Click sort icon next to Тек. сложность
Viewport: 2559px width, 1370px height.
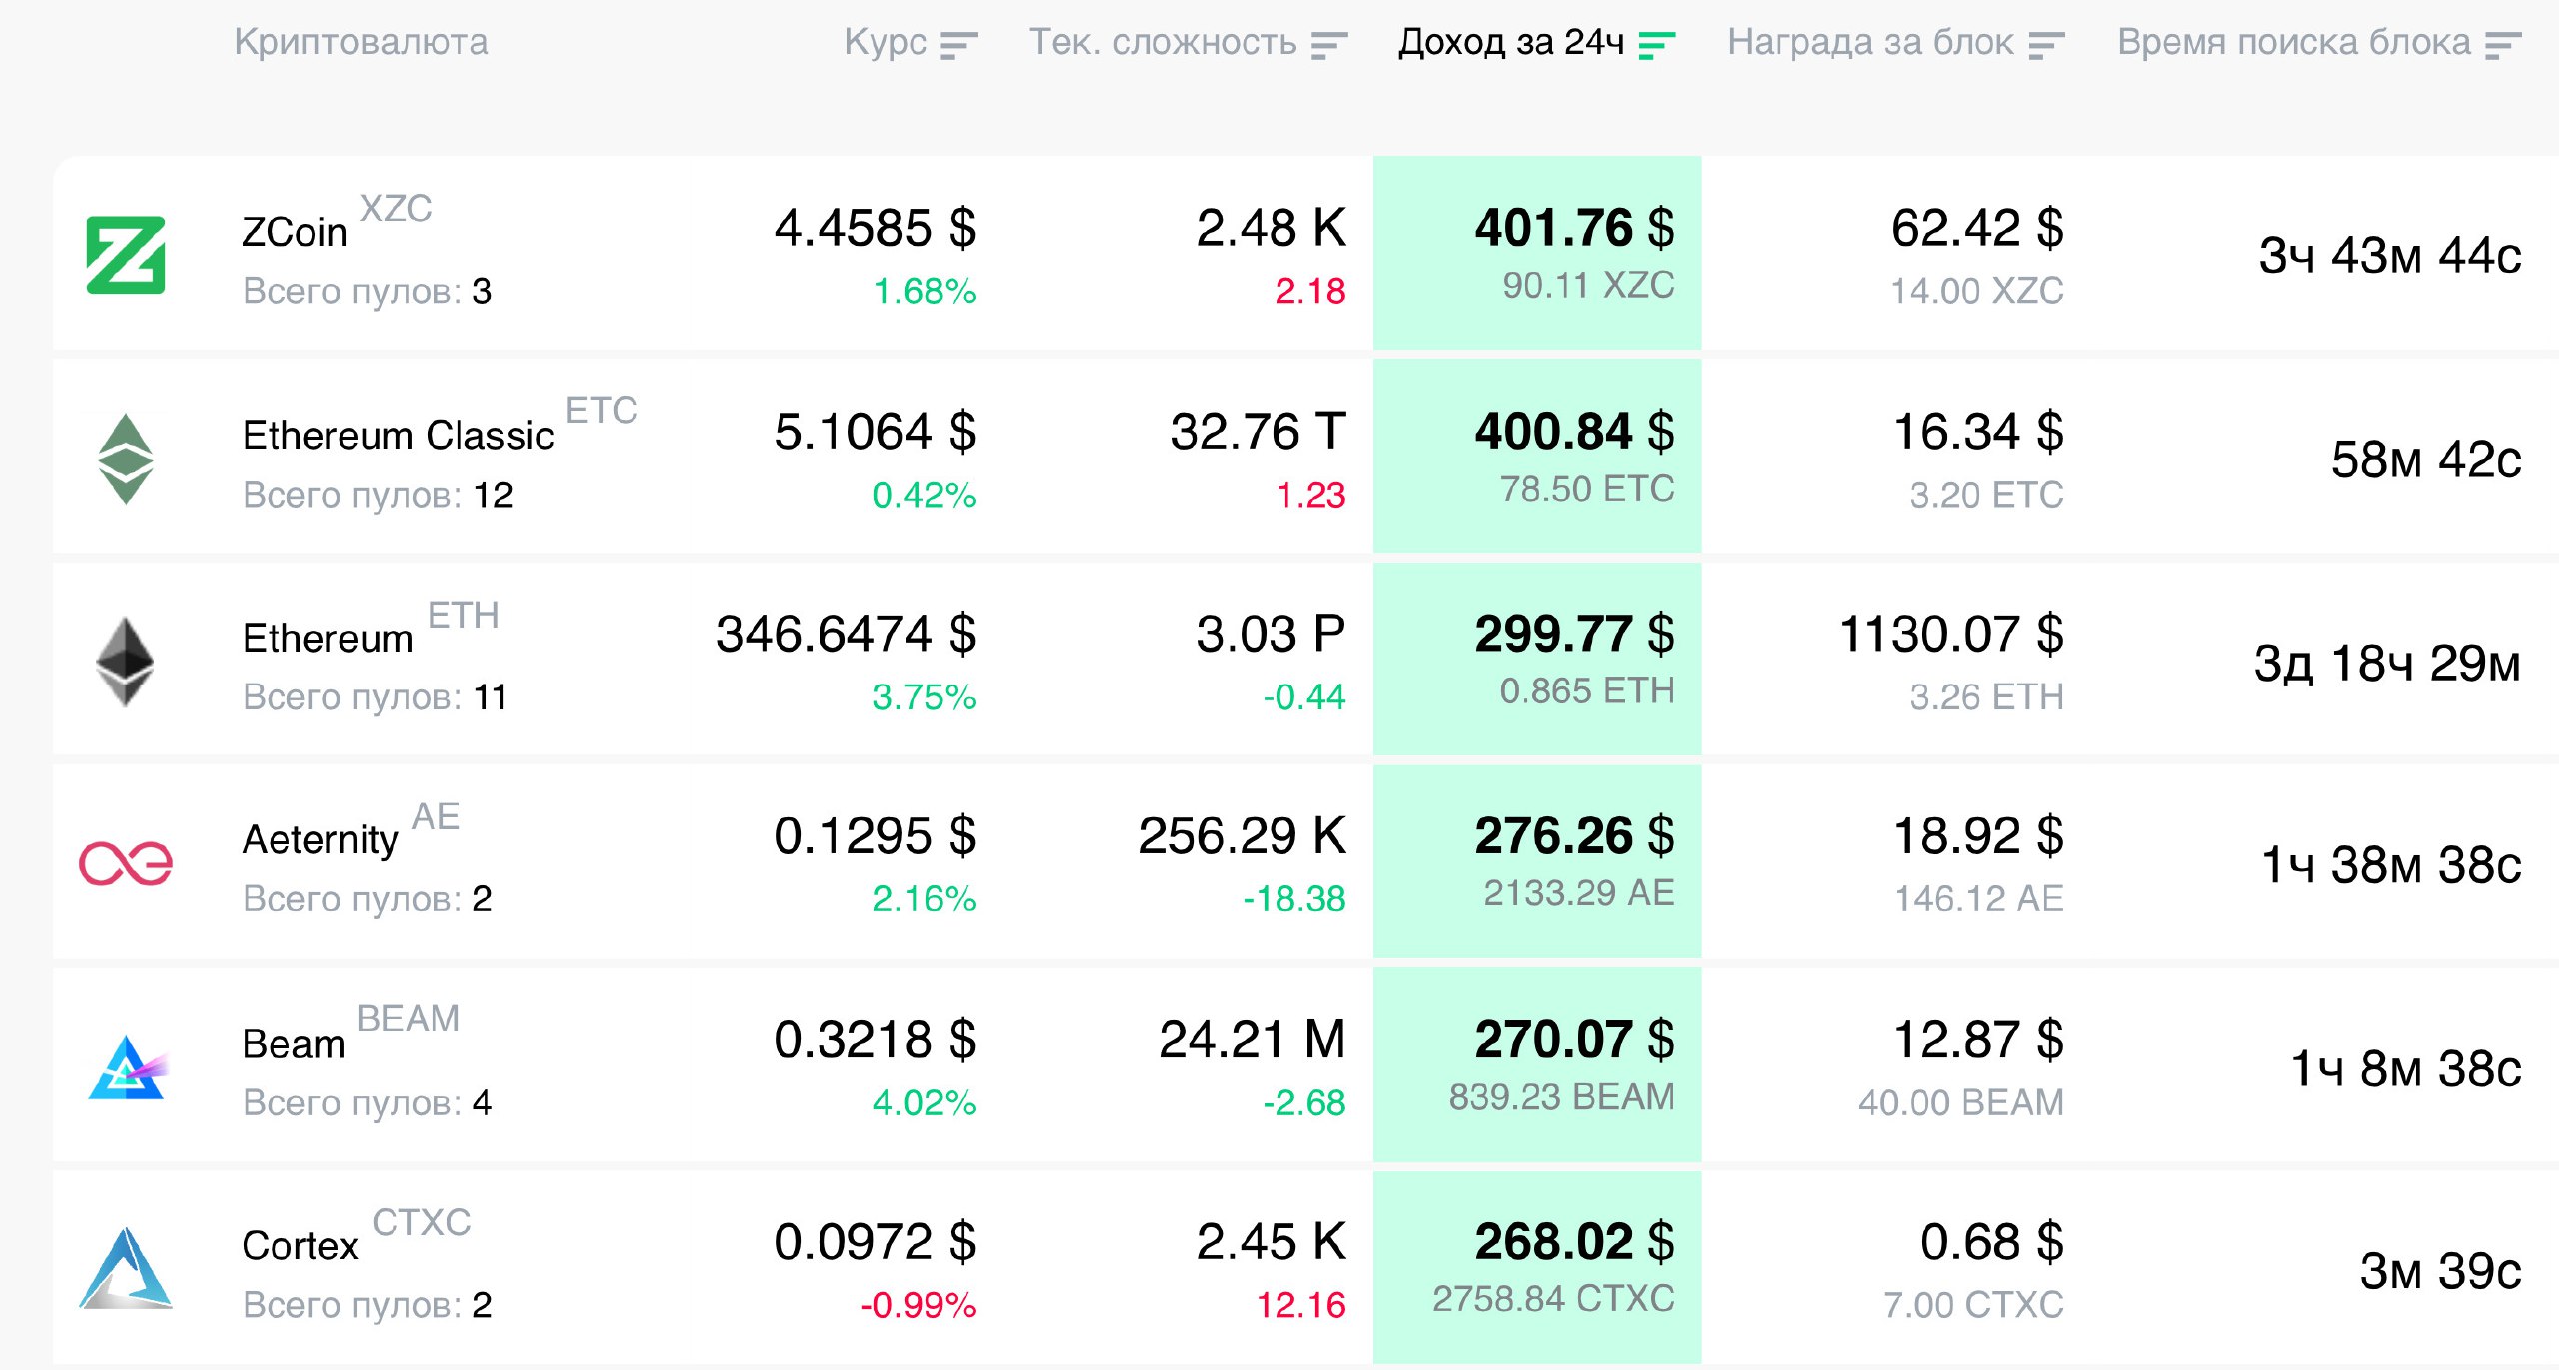pos(1329,45)
